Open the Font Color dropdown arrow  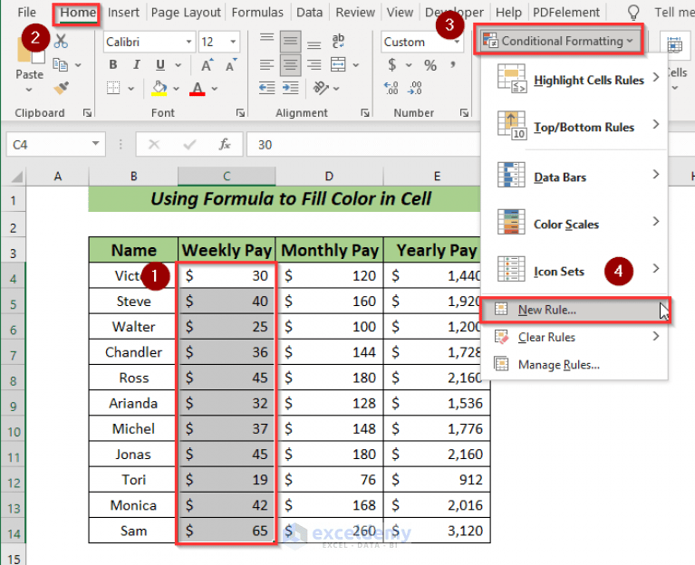coord(215,89)
